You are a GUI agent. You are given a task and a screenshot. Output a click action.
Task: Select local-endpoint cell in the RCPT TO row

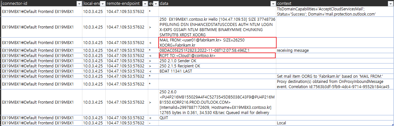point(94,55)
